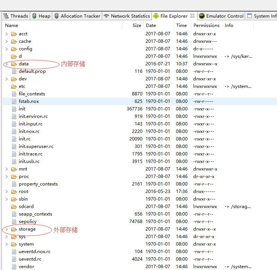Click the seapp_contexts file icon
Viewport: 277px width, 270px height.
click(14, 214)
